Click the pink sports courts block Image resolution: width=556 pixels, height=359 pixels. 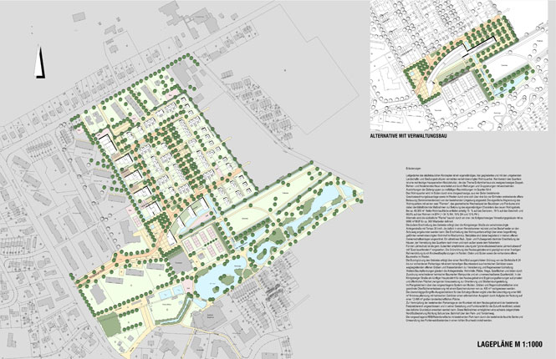[x=206, y=241]
